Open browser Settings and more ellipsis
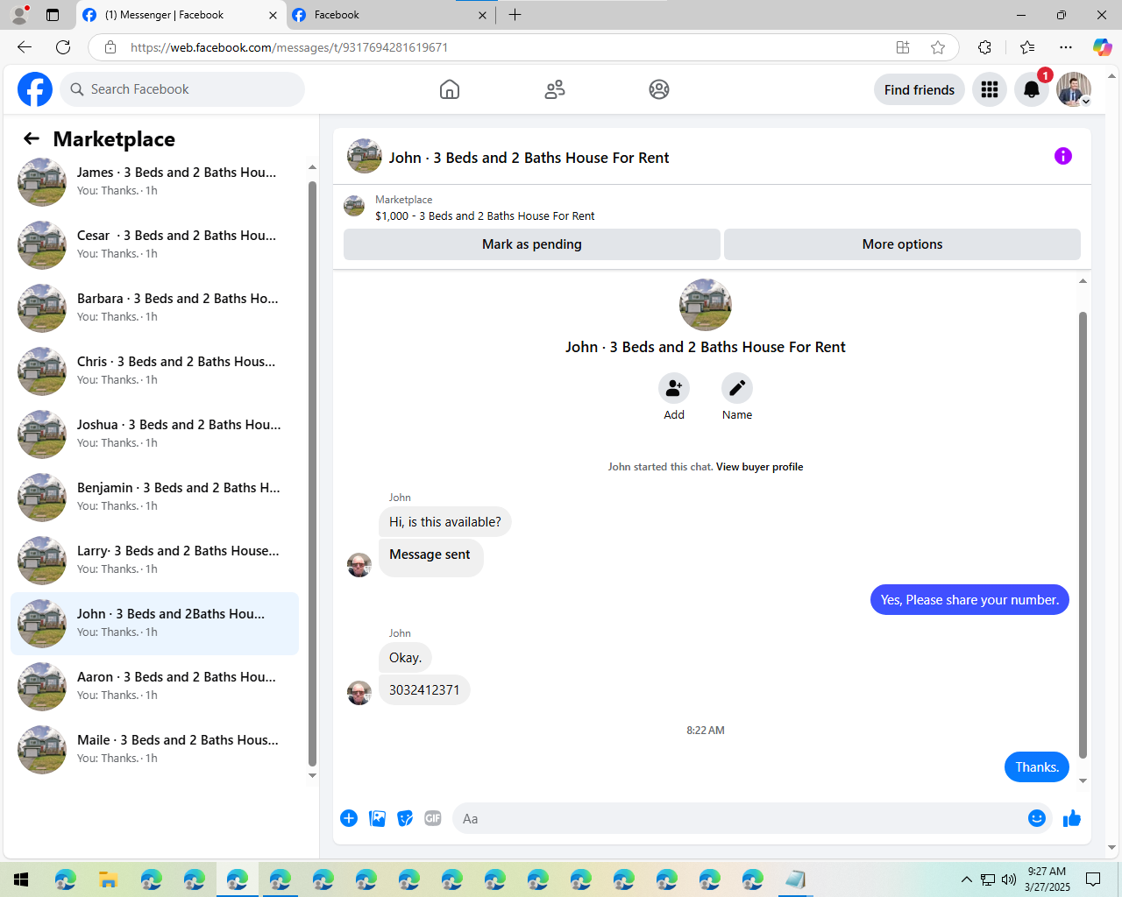Image resolution: width=1122 pixels, height=897 pixels. (x=1066, y=47)
